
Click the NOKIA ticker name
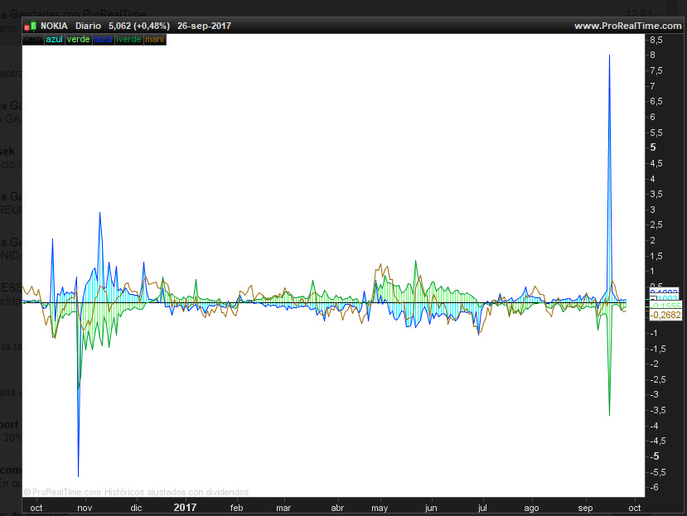[x=54, y=26]
